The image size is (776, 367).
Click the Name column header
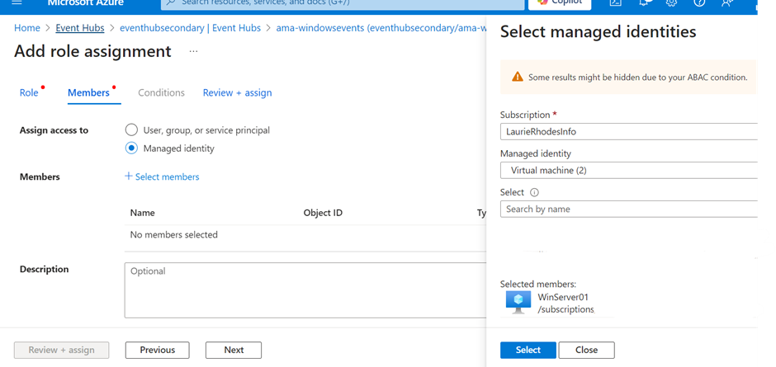pyautogui.click(x=143, y=213)
